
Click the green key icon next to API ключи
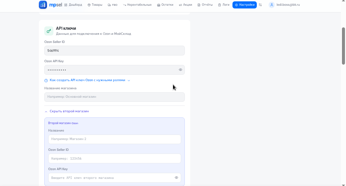(49, 31)
